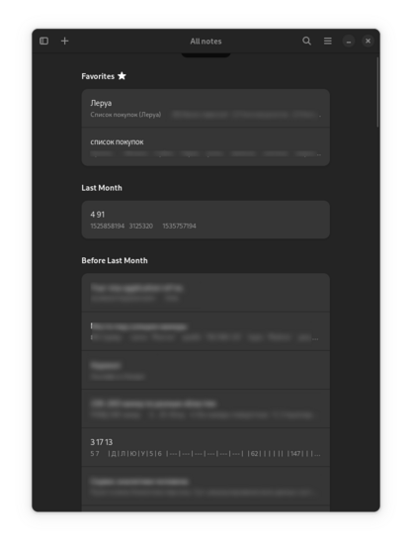This screenshot has height=547, width=412.
Task: Open the hamburger main menu
Action: coord(328,42)
